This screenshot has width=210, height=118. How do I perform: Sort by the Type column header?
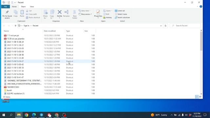[74, 31]
